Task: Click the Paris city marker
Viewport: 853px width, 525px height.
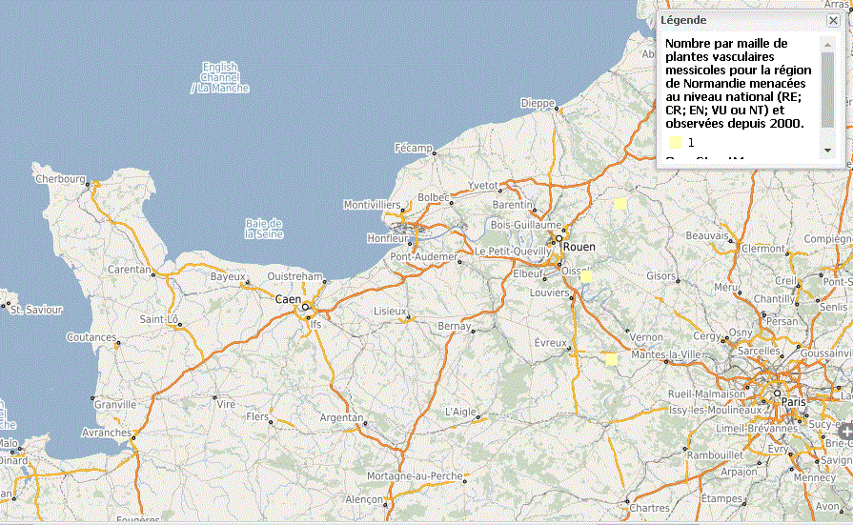Action: [778, 393]
